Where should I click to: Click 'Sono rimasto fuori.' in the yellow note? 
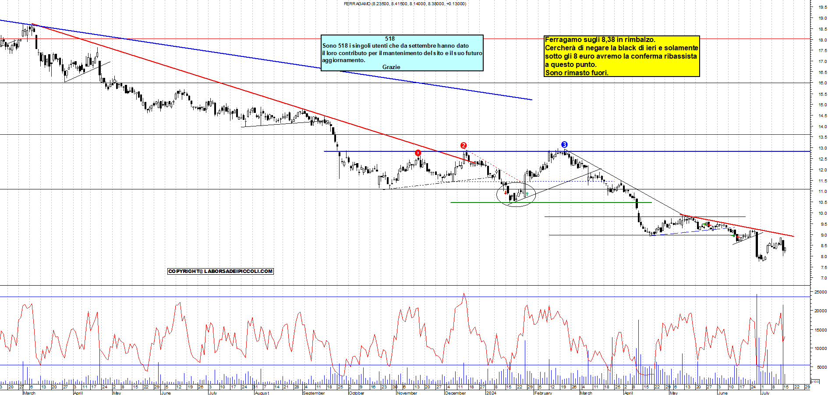click(x=577, y=73)
